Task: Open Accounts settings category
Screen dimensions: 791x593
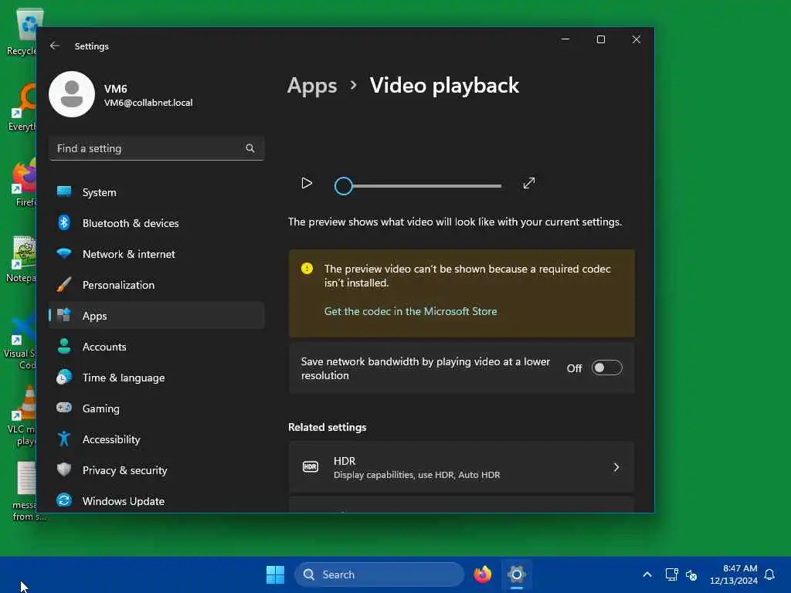Action: pos(156,347)
